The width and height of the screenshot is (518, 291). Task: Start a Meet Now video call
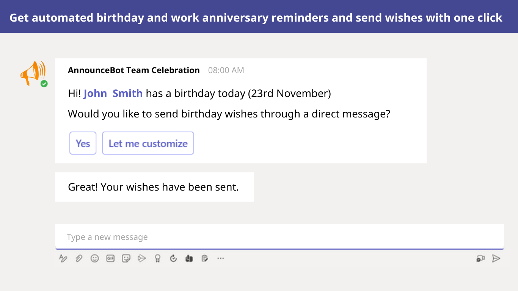point(481,258)
